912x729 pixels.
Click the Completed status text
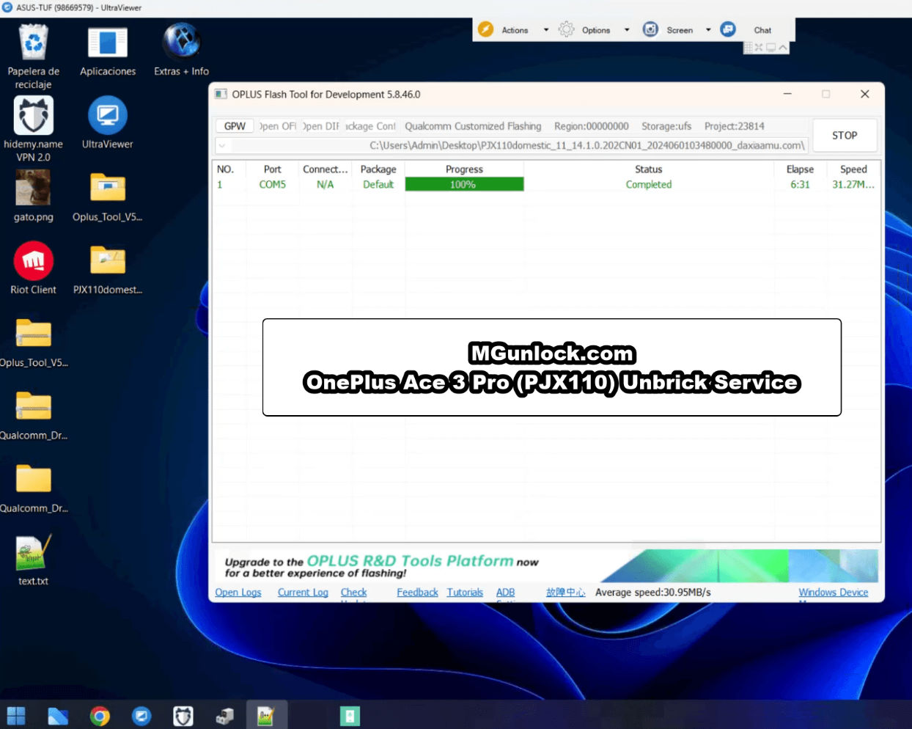tap(649, 184)
